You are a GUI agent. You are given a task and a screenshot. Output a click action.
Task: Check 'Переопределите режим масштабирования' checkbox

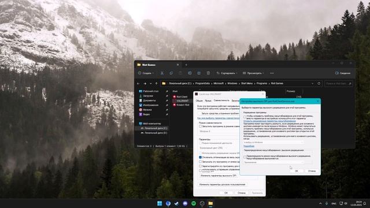tap(245, 157)
